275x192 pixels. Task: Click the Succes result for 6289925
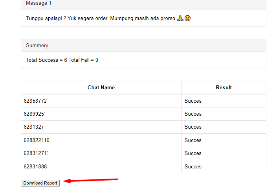[x=193, y=114]
